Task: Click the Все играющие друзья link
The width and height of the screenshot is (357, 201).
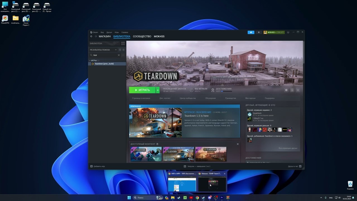Action: click(288, 148)
